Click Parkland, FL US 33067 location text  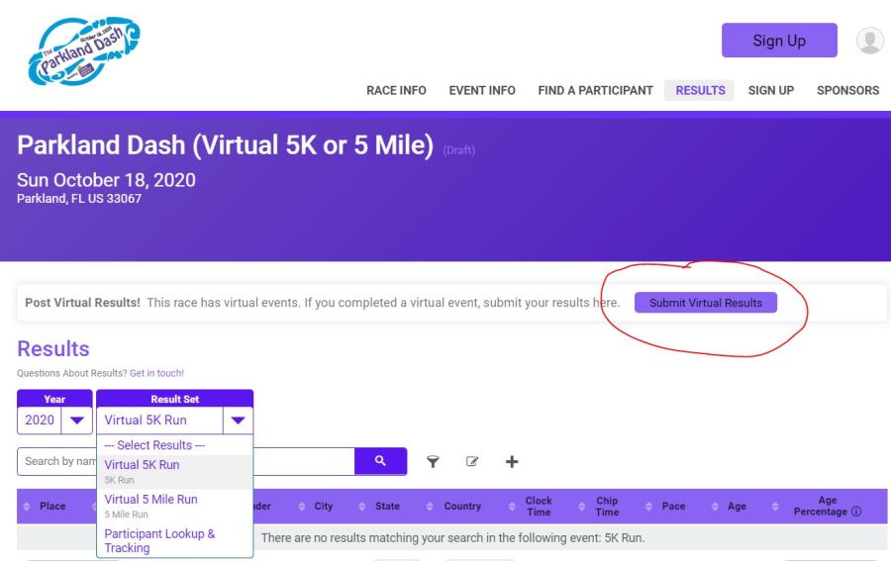click(x=79, y=199)
